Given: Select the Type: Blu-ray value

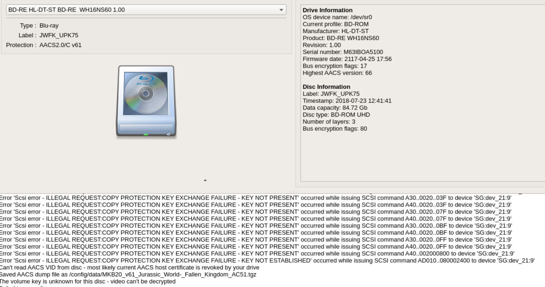Looking at the screenshot, I should [x=49, y=26].
